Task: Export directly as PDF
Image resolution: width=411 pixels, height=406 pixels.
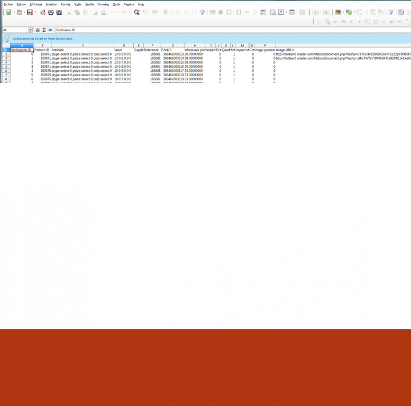Action: click(x=43, y=12)
